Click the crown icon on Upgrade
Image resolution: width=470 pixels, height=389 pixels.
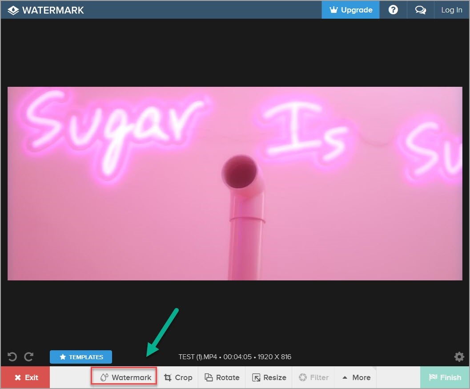pyautogui.click(x=333, y=9)
